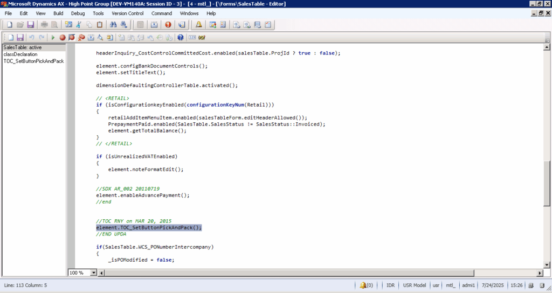Click the dimensionDefaultingControllerTable.activated(); line
The image size is (552, 293).
click(167, 86)
